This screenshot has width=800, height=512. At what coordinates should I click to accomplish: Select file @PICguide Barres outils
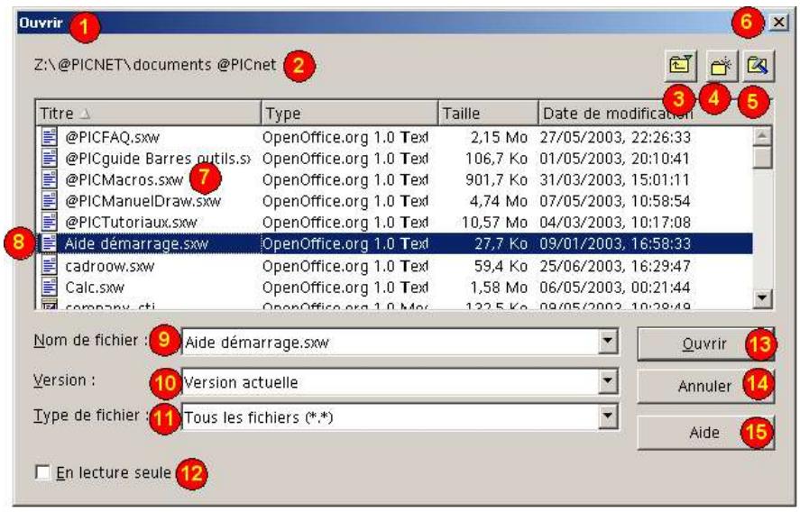click(x=158, y=159)
